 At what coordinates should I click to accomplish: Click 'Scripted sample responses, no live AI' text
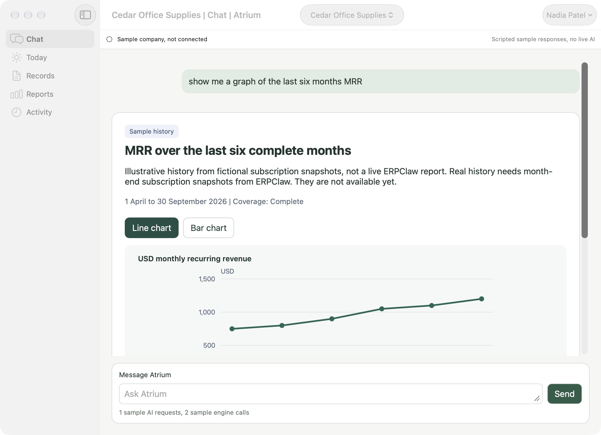[x=543, y=39]
